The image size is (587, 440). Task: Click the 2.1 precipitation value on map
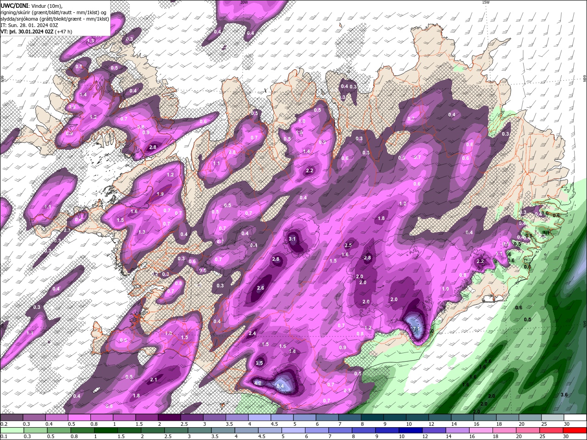(154, 379)
